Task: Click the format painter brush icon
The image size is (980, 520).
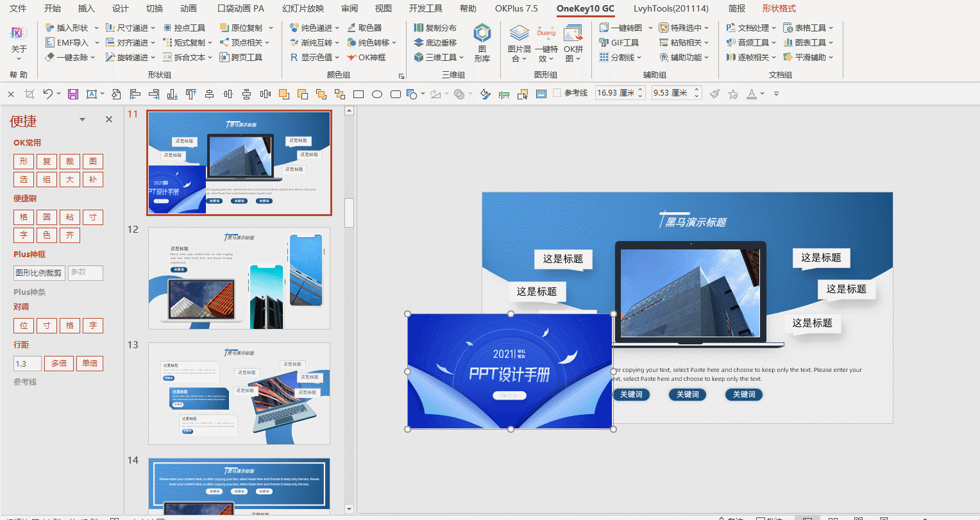Action: coord(714,94)
